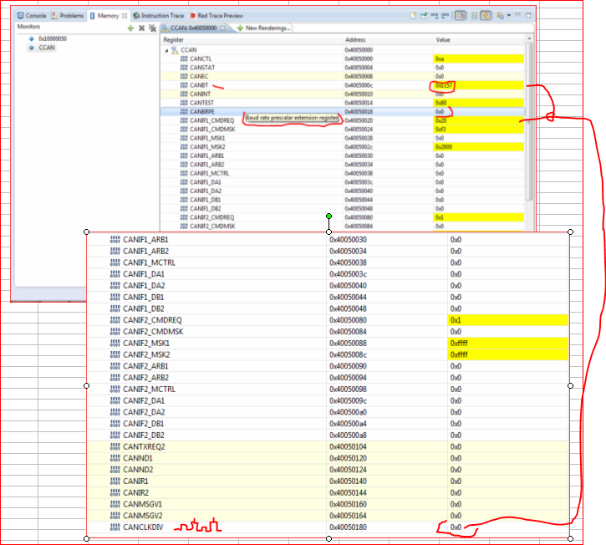The width and height of the screenshot is (606, 545).
Task: Click the register icon beside CANIR1
Action: pos(115,481)
